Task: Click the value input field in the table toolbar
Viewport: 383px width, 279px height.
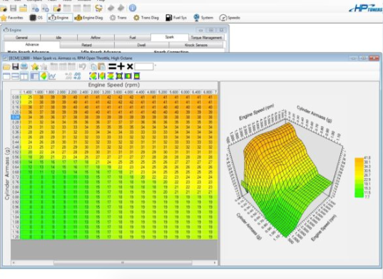Action: [x=144, y=66]
